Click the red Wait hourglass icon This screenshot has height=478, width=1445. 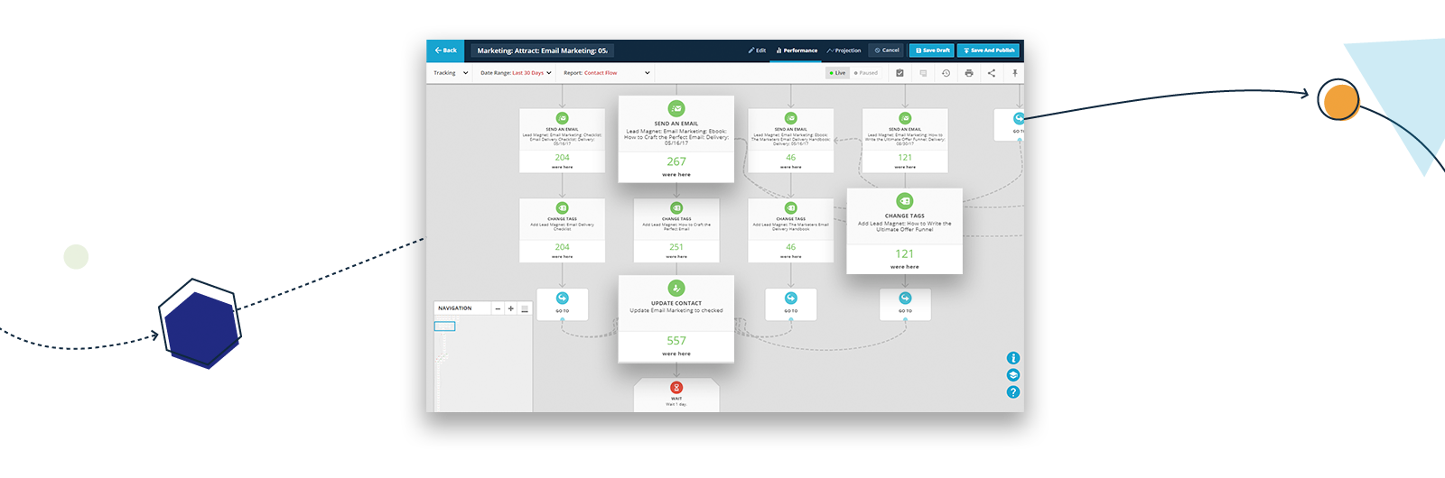coord(676,388)
